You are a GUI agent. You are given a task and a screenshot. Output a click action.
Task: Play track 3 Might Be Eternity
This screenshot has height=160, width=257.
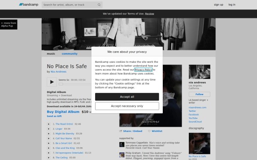pyautogui.click(x=49, y=134)
